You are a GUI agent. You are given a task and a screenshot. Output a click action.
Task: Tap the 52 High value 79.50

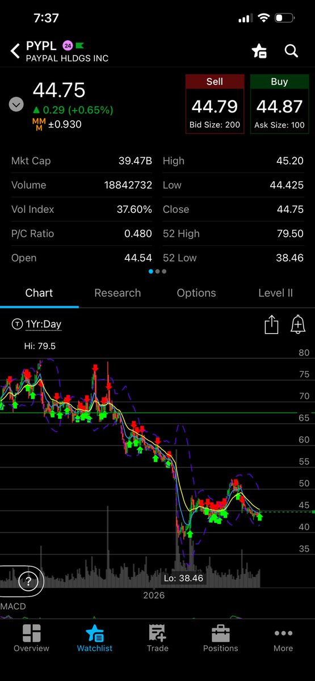tap(290, 234)
